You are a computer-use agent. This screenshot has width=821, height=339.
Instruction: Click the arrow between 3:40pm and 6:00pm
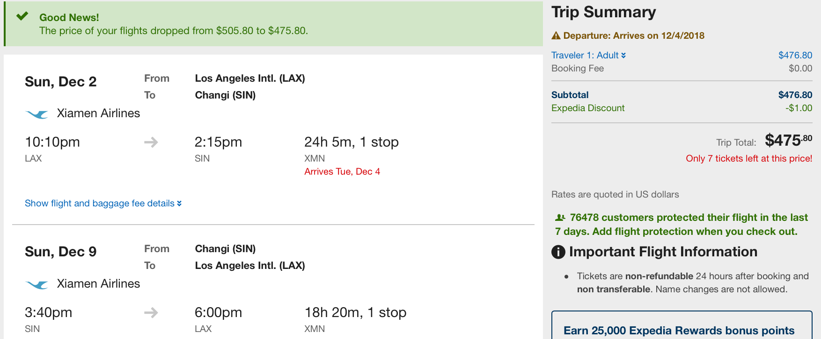[x=151, y=312]
